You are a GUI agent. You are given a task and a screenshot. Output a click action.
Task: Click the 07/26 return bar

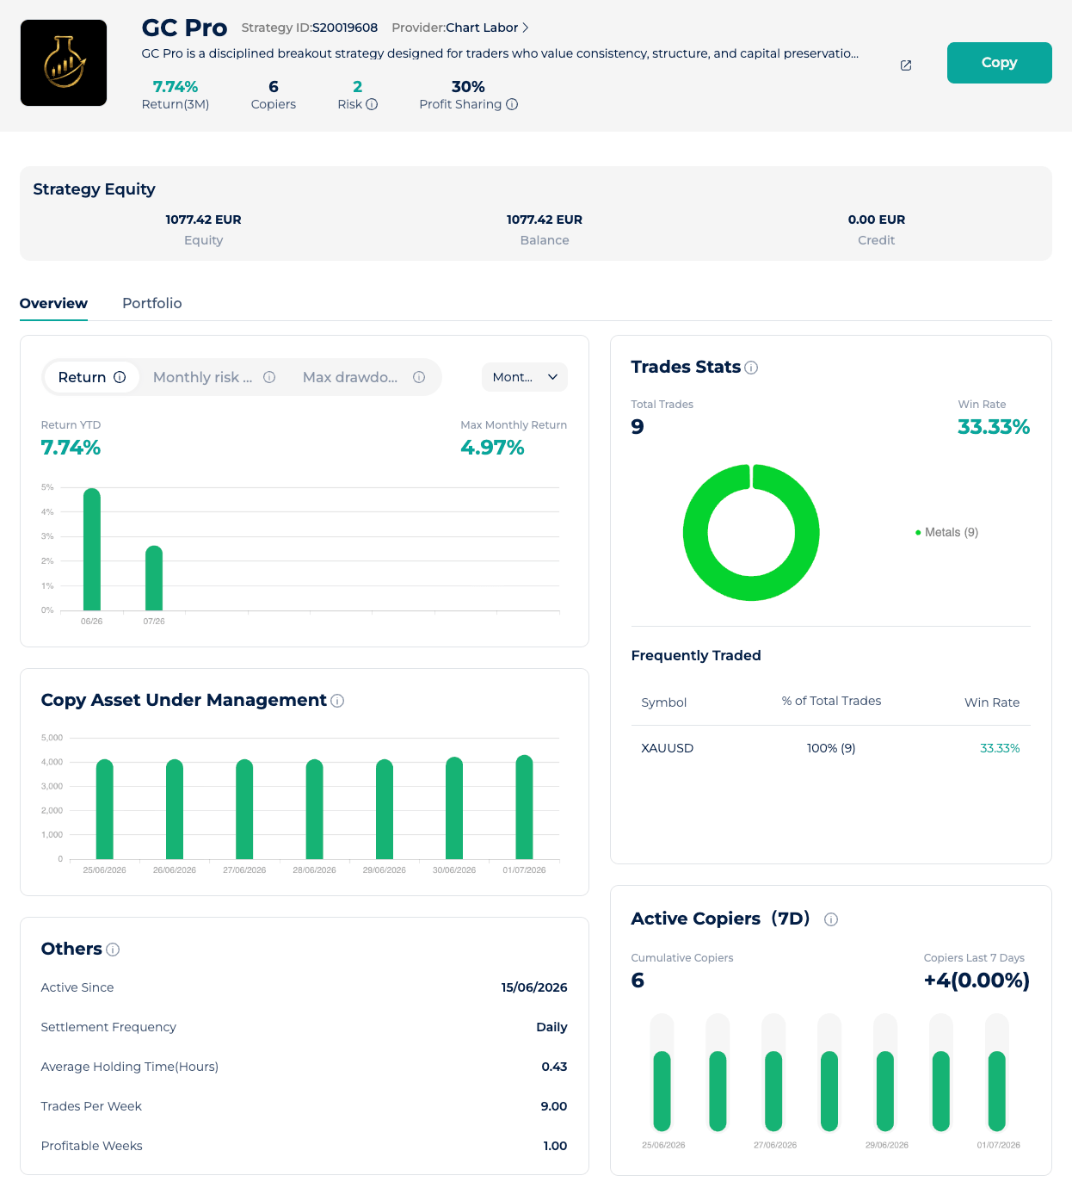(x=154, y=578)
